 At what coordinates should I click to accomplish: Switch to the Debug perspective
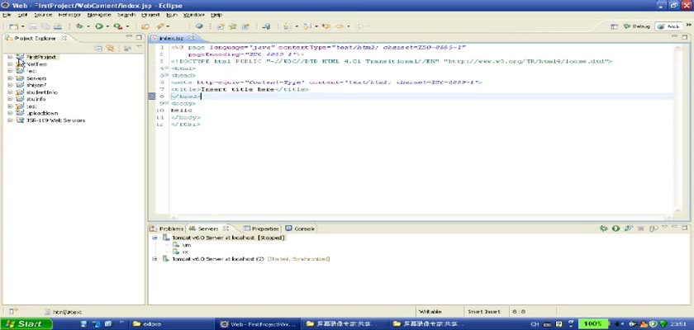coord(638,26)
